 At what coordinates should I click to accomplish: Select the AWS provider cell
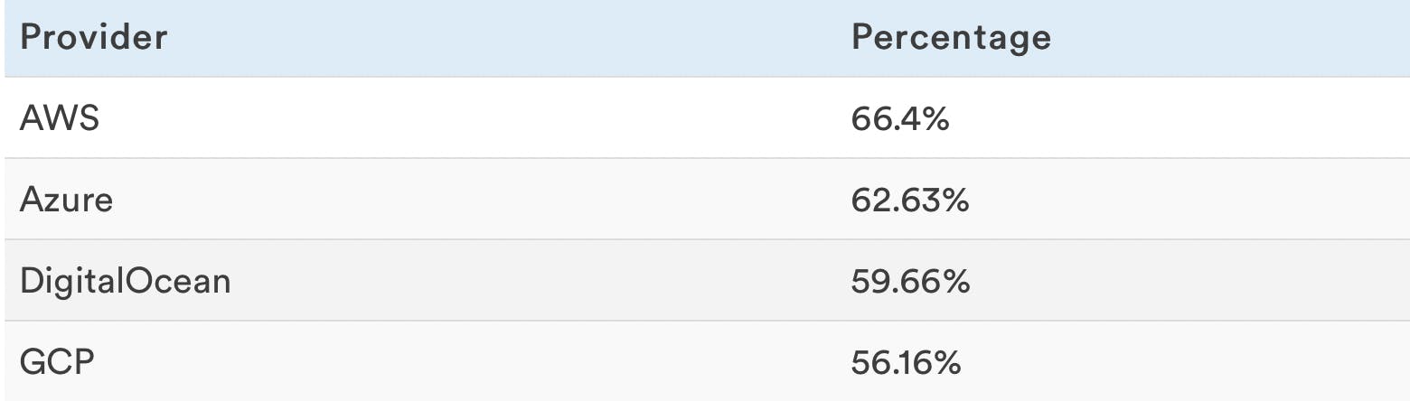coord(59,118)
